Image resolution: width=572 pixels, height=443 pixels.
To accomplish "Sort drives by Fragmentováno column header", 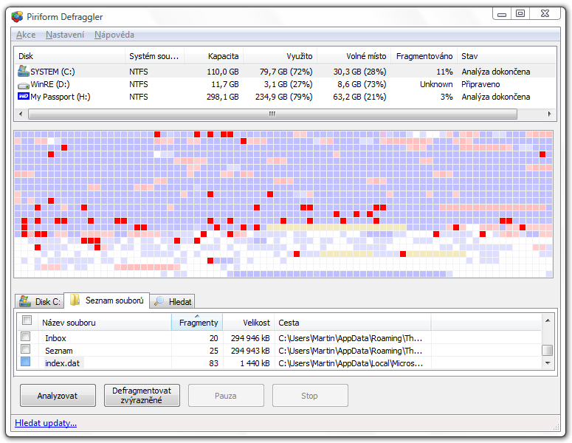I will 424,56.
